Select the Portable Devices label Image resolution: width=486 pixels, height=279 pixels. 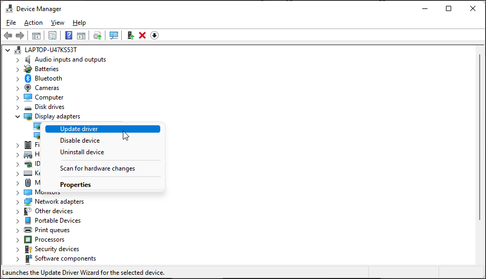click(57, 221)
